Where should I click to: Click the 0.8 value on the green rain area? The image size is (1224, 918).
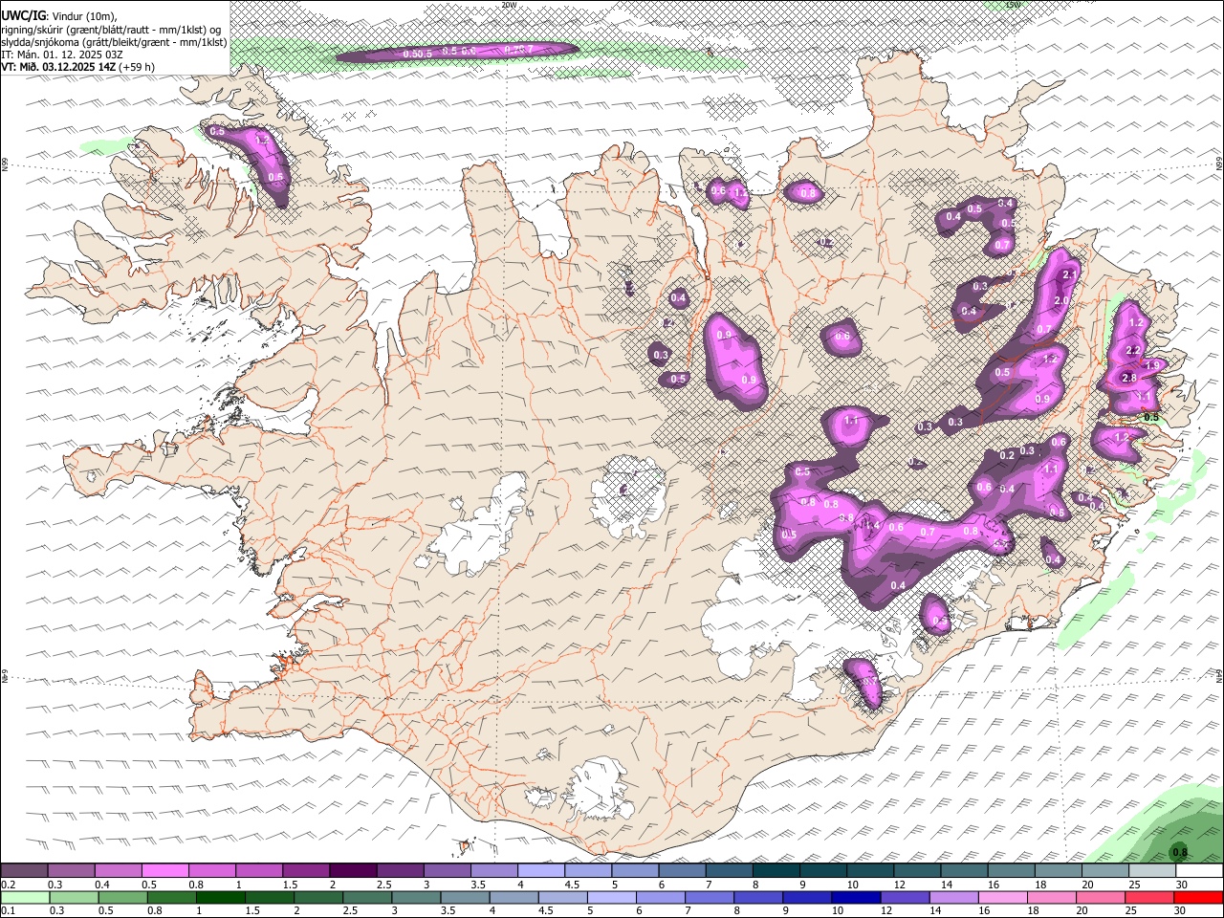[1180, 852]
